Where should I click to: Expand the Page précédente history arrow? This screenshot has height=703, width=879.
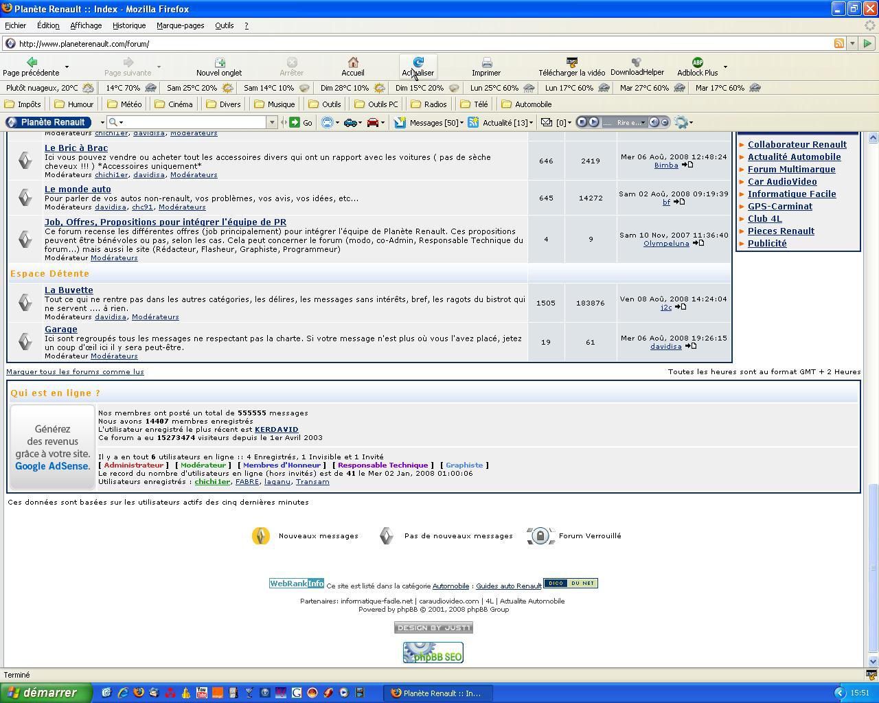67,67
